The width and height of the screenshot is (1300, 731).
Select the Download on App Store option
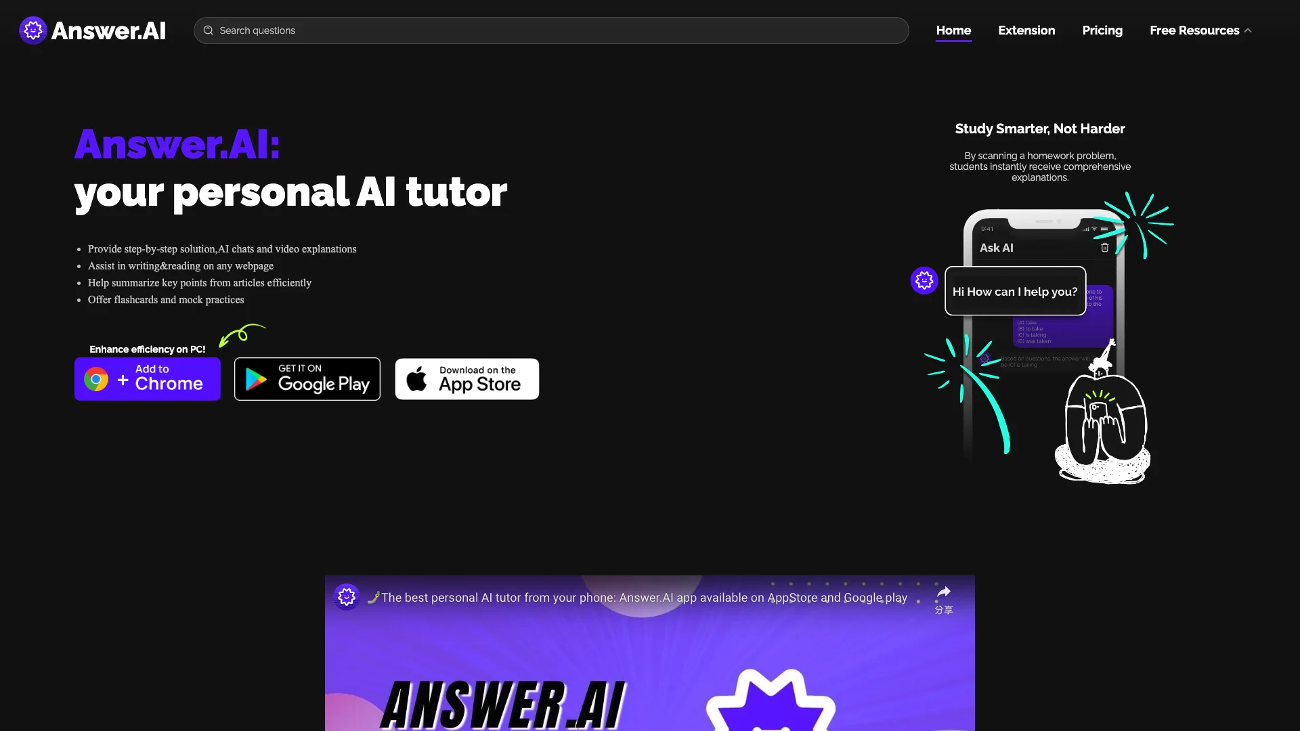coord(466,378)
